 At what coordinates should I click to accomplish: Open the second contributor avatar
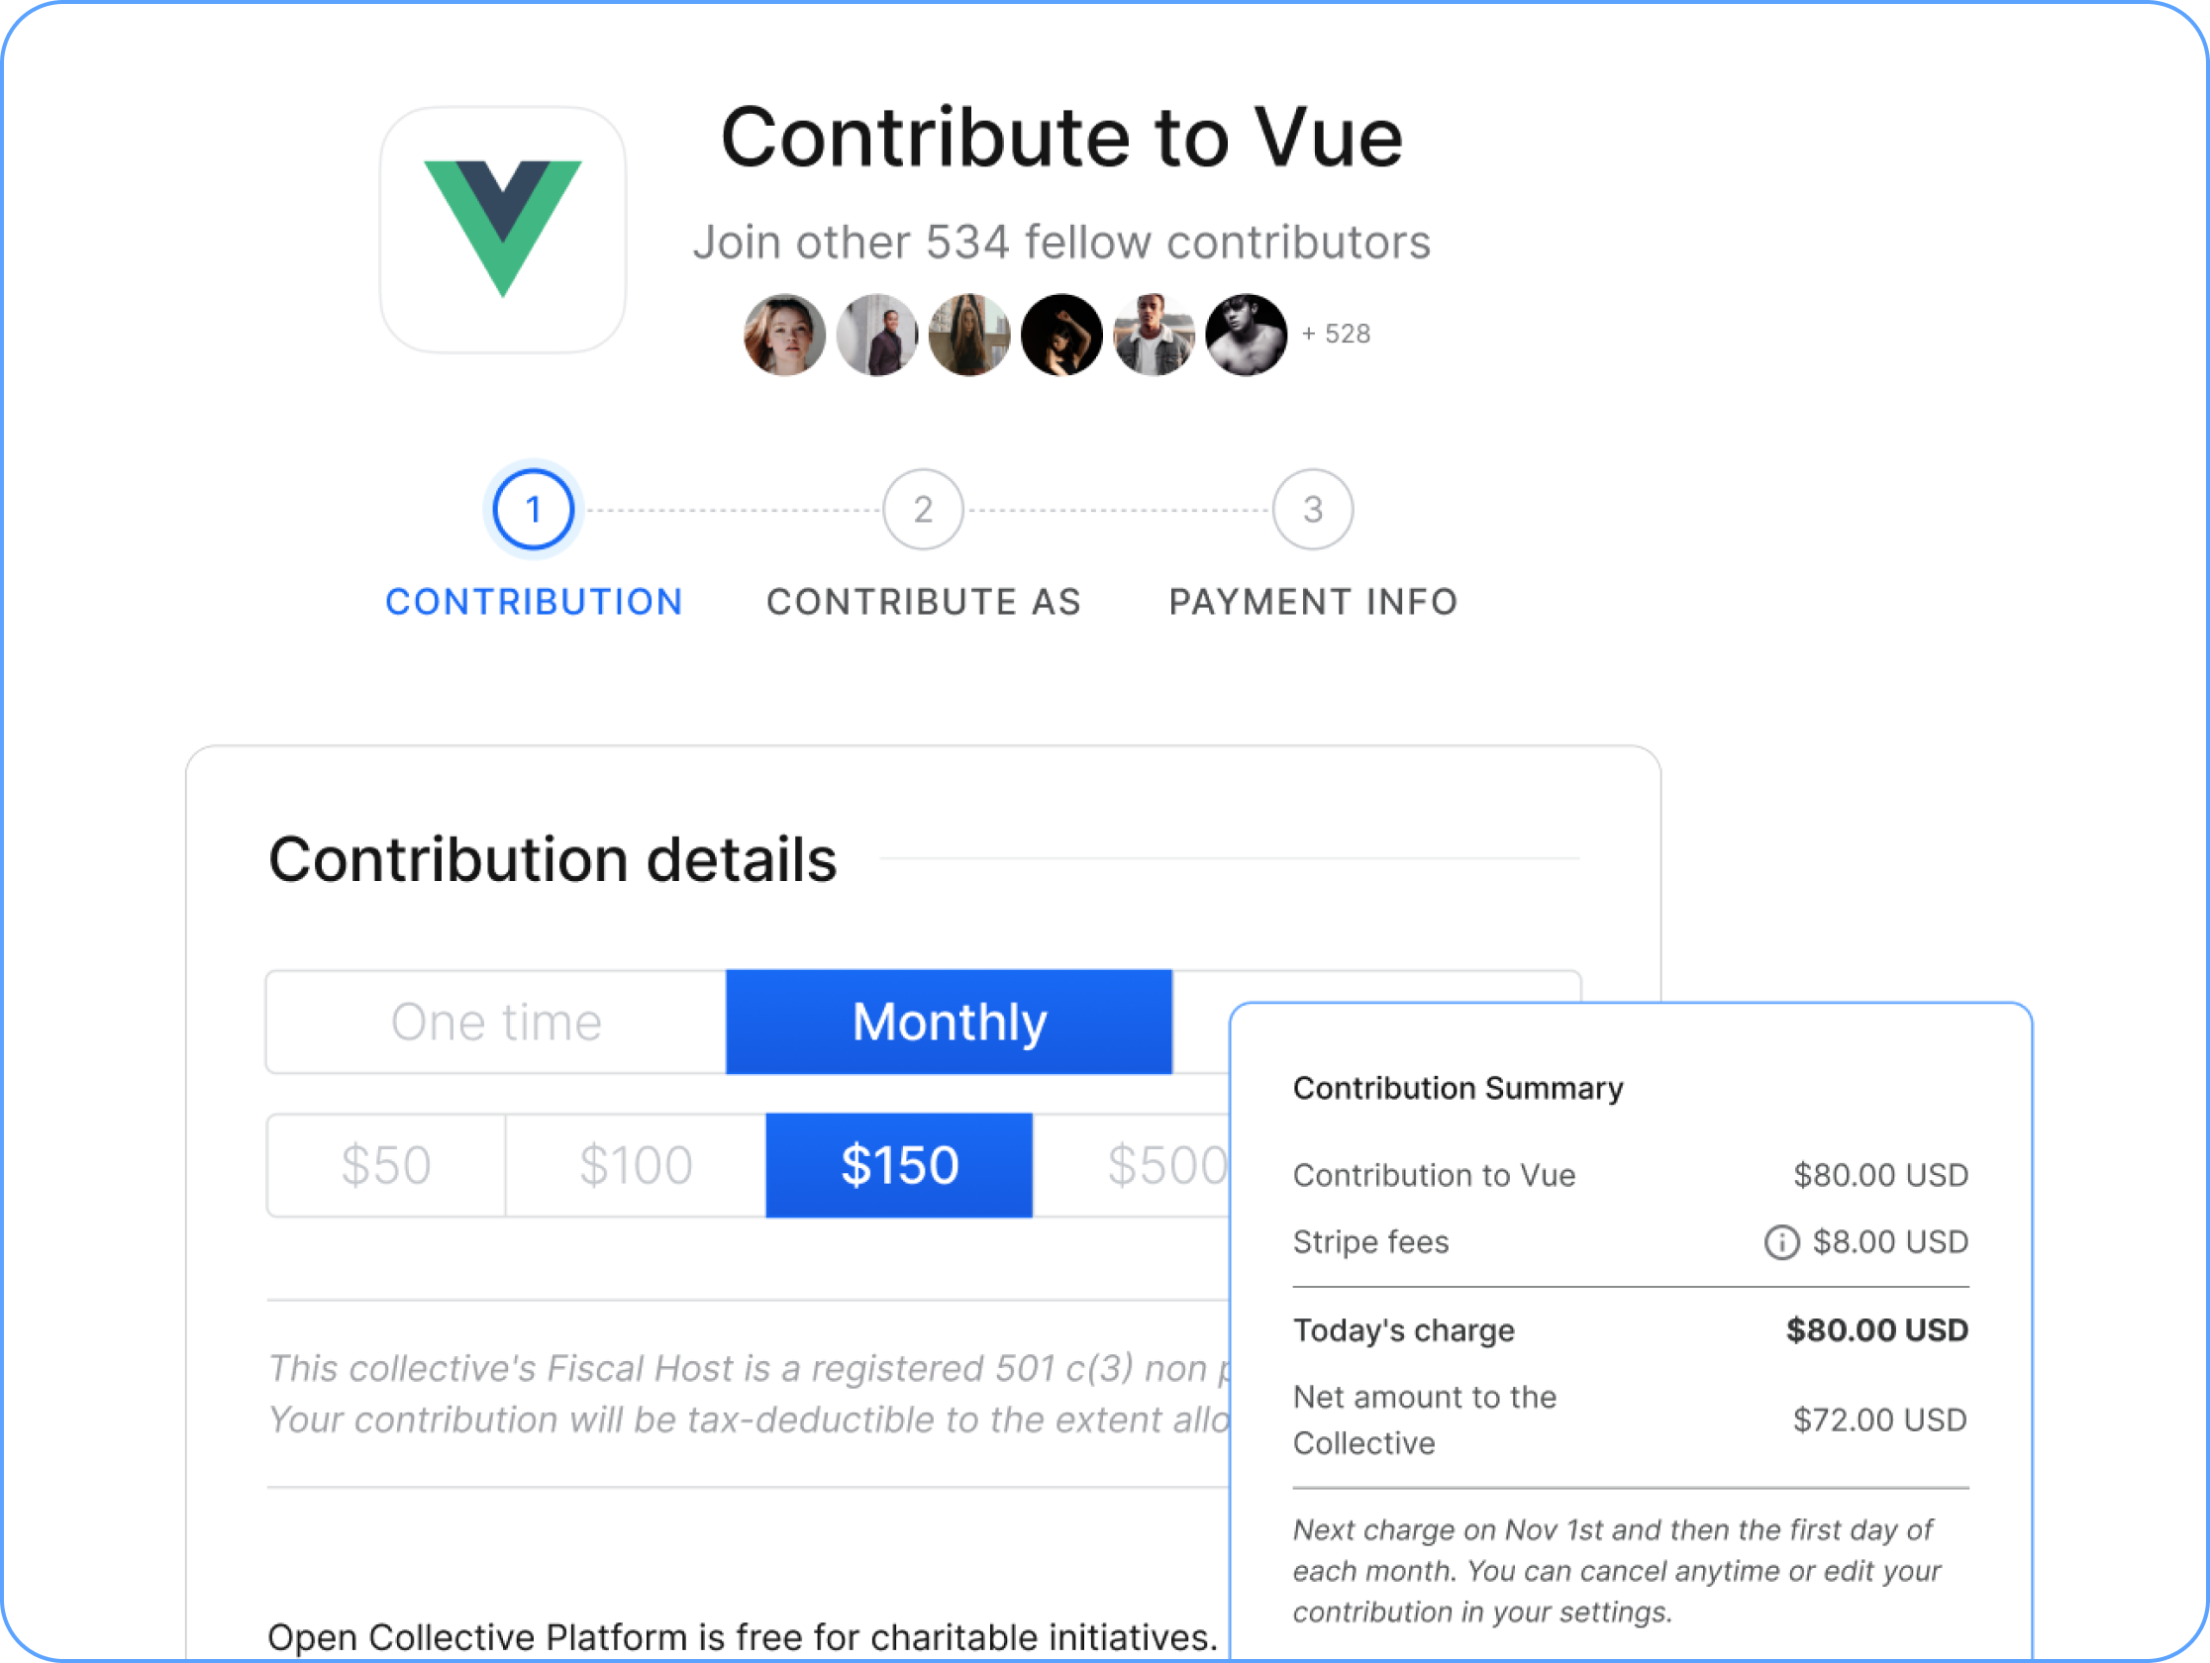coord(876,335)
